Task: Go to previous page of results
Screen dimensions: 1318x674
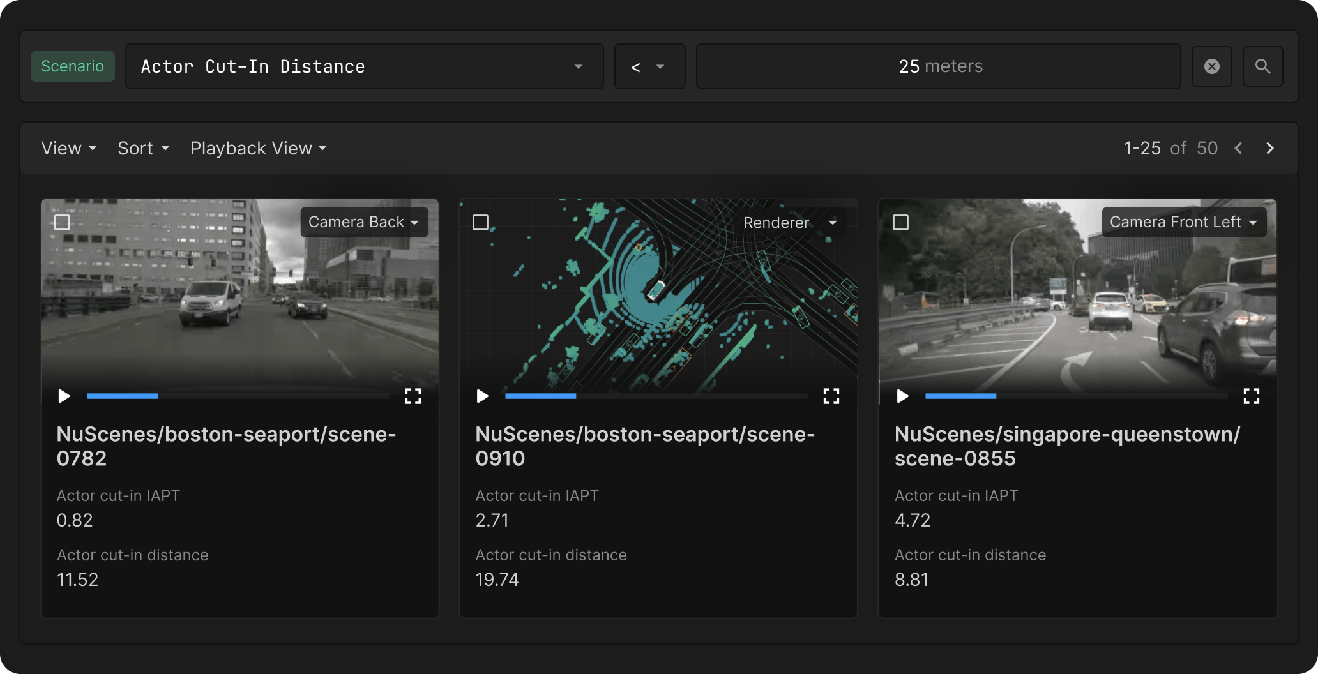Action: point(1238,148)
